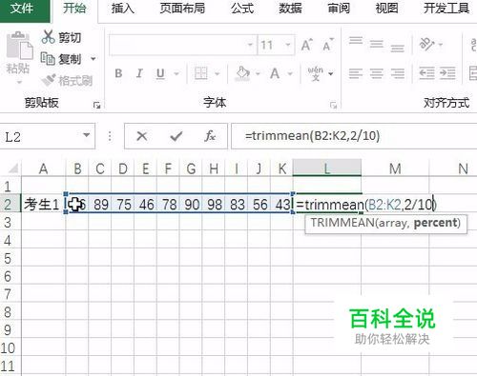Image resolution: width=477 pixels, height=376 pixels.
Task: Click the cell with value 98
Action: (215, 204)
